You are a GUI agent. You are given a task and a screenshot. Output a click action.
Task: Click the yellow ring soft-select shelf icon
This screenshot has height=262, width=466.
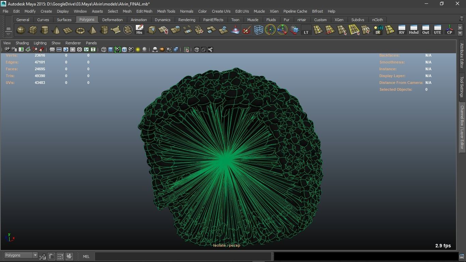pyautogui.click(x=270, y=30)
